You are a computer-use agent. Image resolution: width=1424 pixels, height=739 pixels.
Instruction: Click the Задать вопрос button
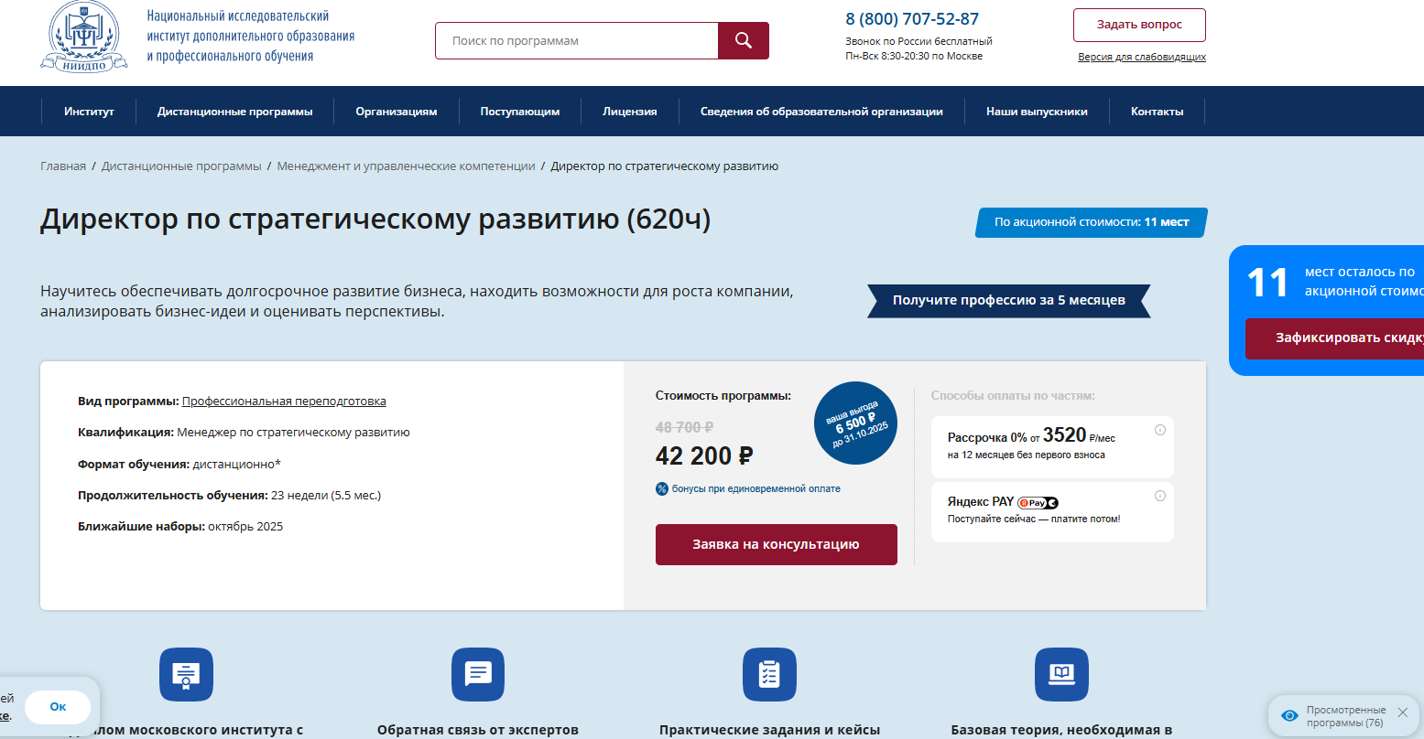1139,25
